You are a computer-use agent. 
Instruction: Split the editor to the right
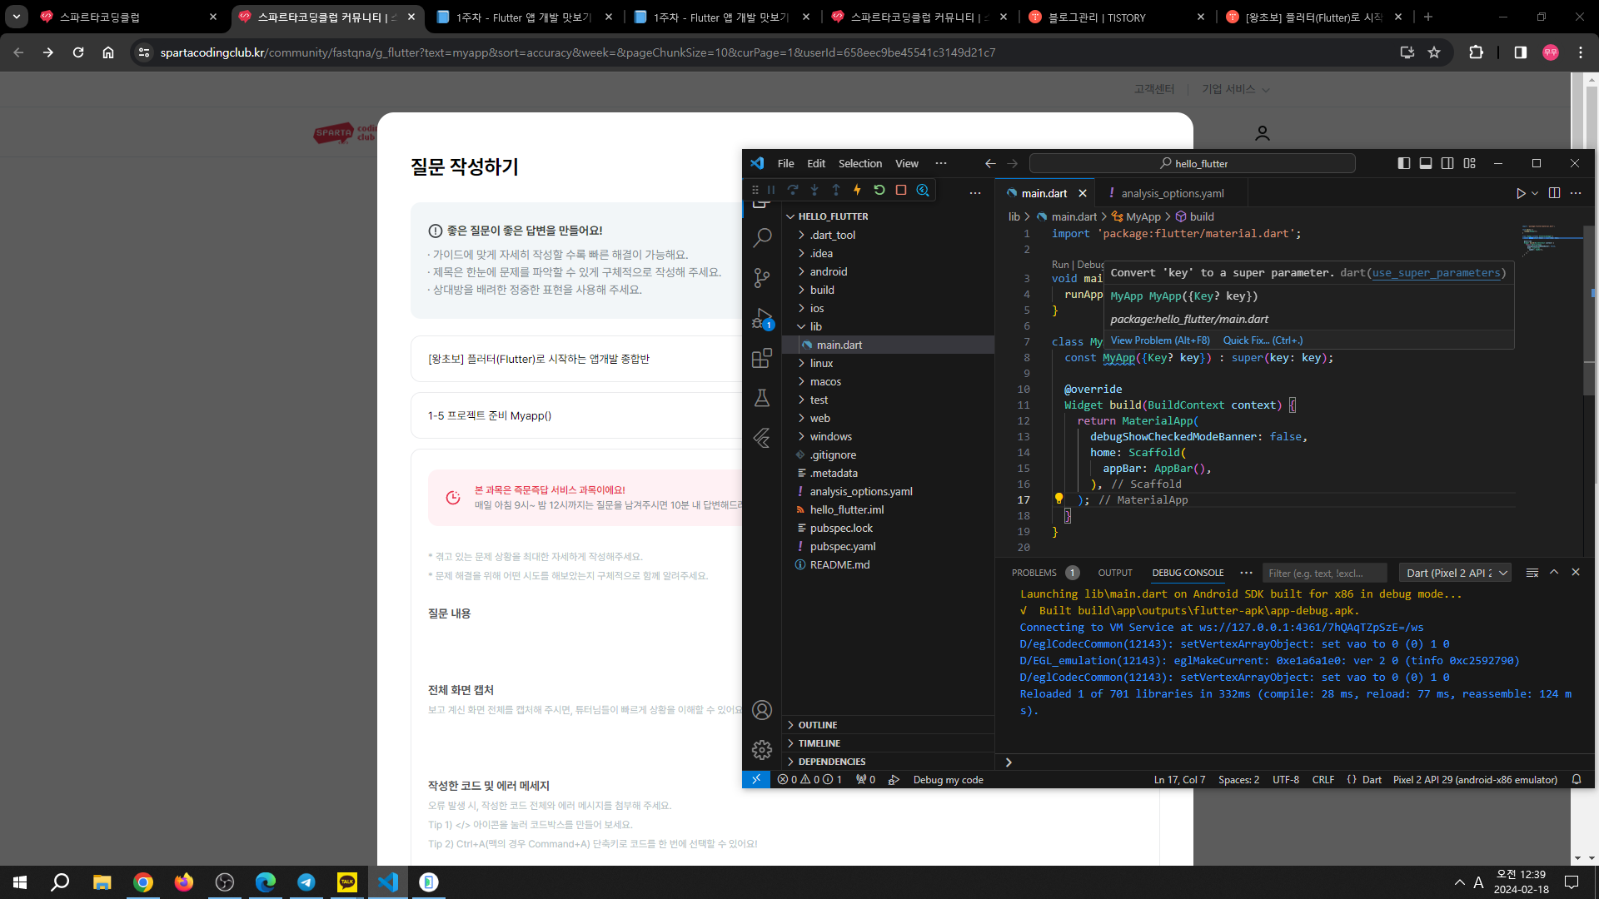1554,193
